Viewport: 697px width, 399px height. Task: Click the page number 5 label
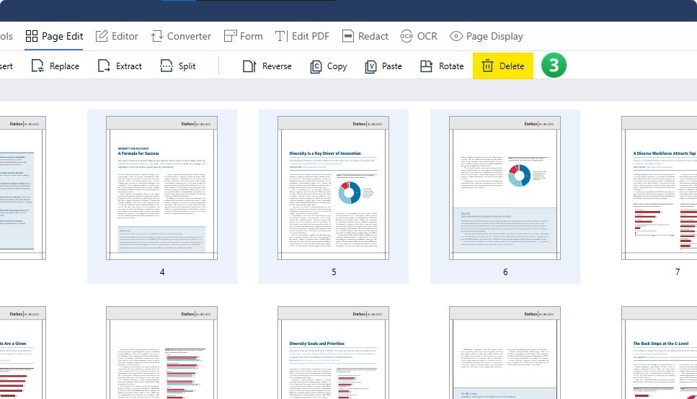click(x=334, y=272)
